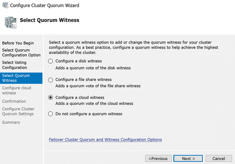The image size is (235, 164).
Task: Click the Select Quorum Witness page heading
Action: 49,20
